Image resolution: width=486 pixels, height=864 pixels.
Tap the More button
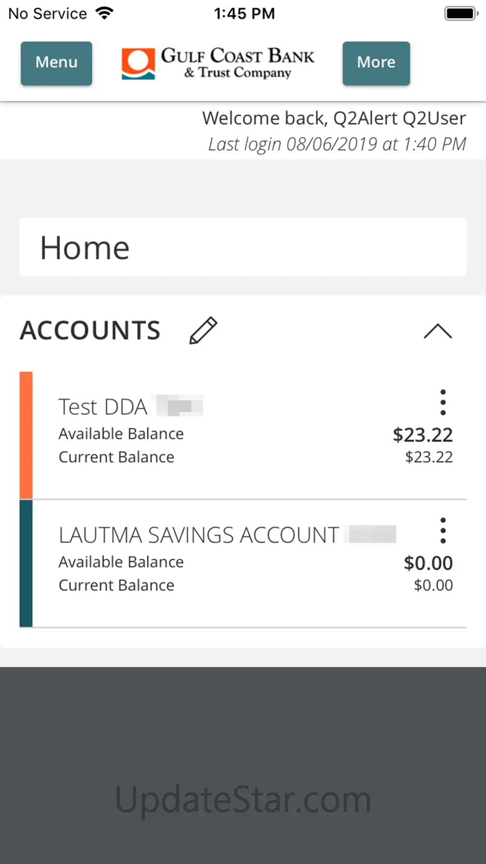tap(376, 63)
